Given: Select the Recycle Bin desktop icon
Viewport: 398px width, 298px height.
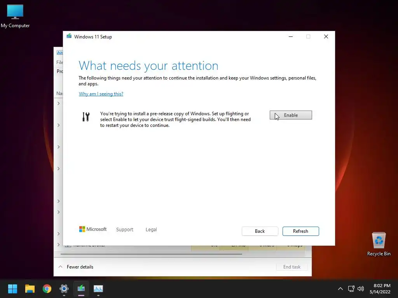Looking at the screenshot, I should (379, 244).
